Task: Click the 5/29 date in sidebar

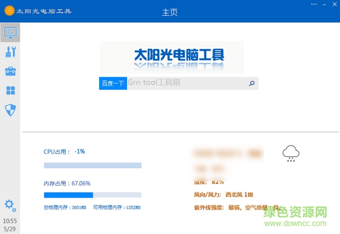Action: [10, 229]
